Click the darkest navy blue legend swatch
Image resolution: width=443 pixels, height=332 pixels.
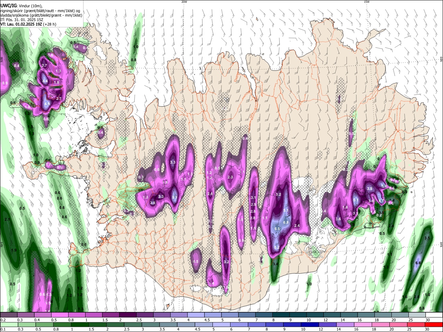coord(310,324)
